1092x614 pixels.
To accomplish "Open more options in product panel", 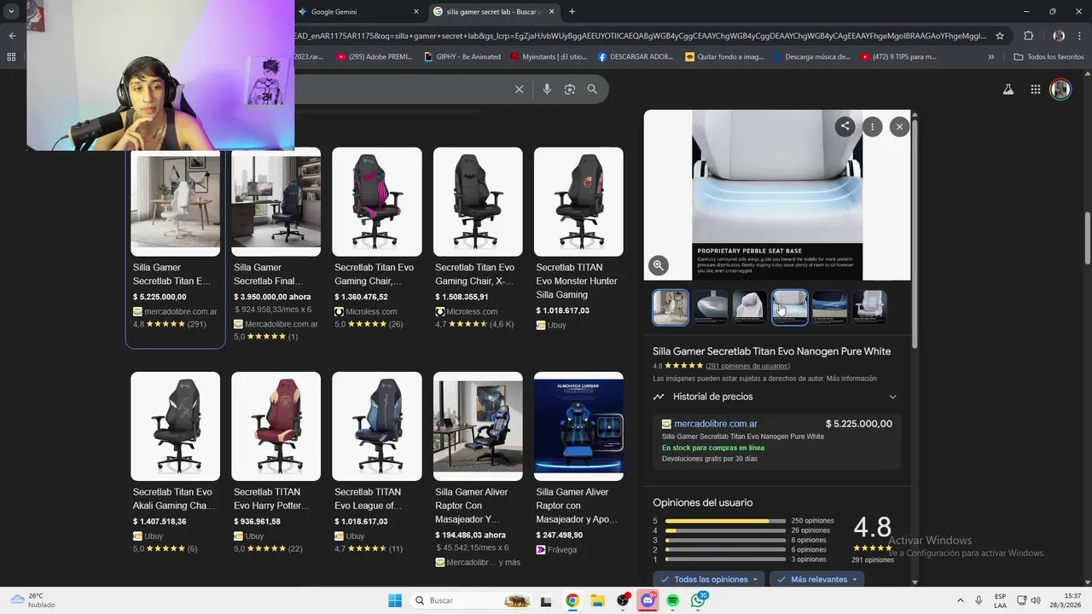I will tap(872, 126).
